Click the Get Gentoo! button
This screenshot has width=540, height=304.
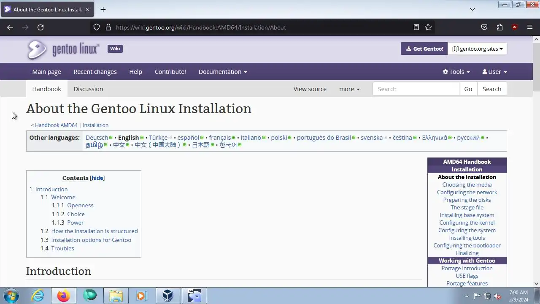(x=424, y=49)
